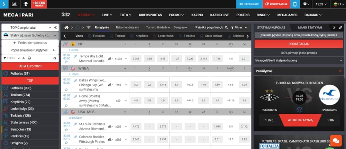The image size is (346, 149).
Task: Click the sidebar search magnifier icon
Action: point(55,58)
